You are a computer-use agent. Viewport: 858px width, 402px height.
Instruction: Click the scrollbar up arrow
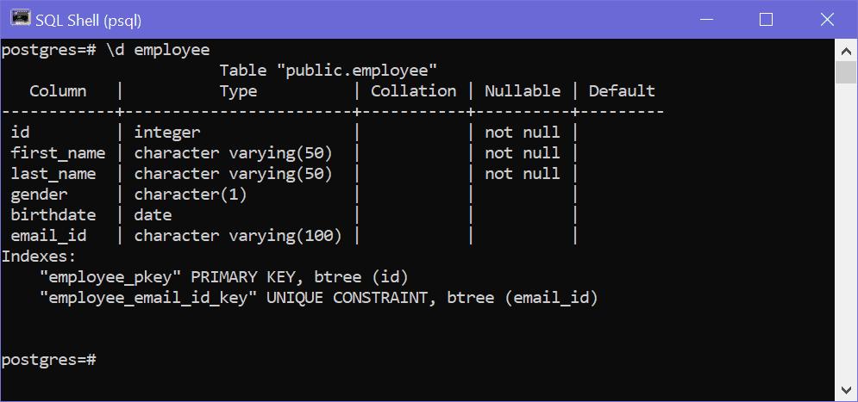pyautogui.click(x=846, y=50)
